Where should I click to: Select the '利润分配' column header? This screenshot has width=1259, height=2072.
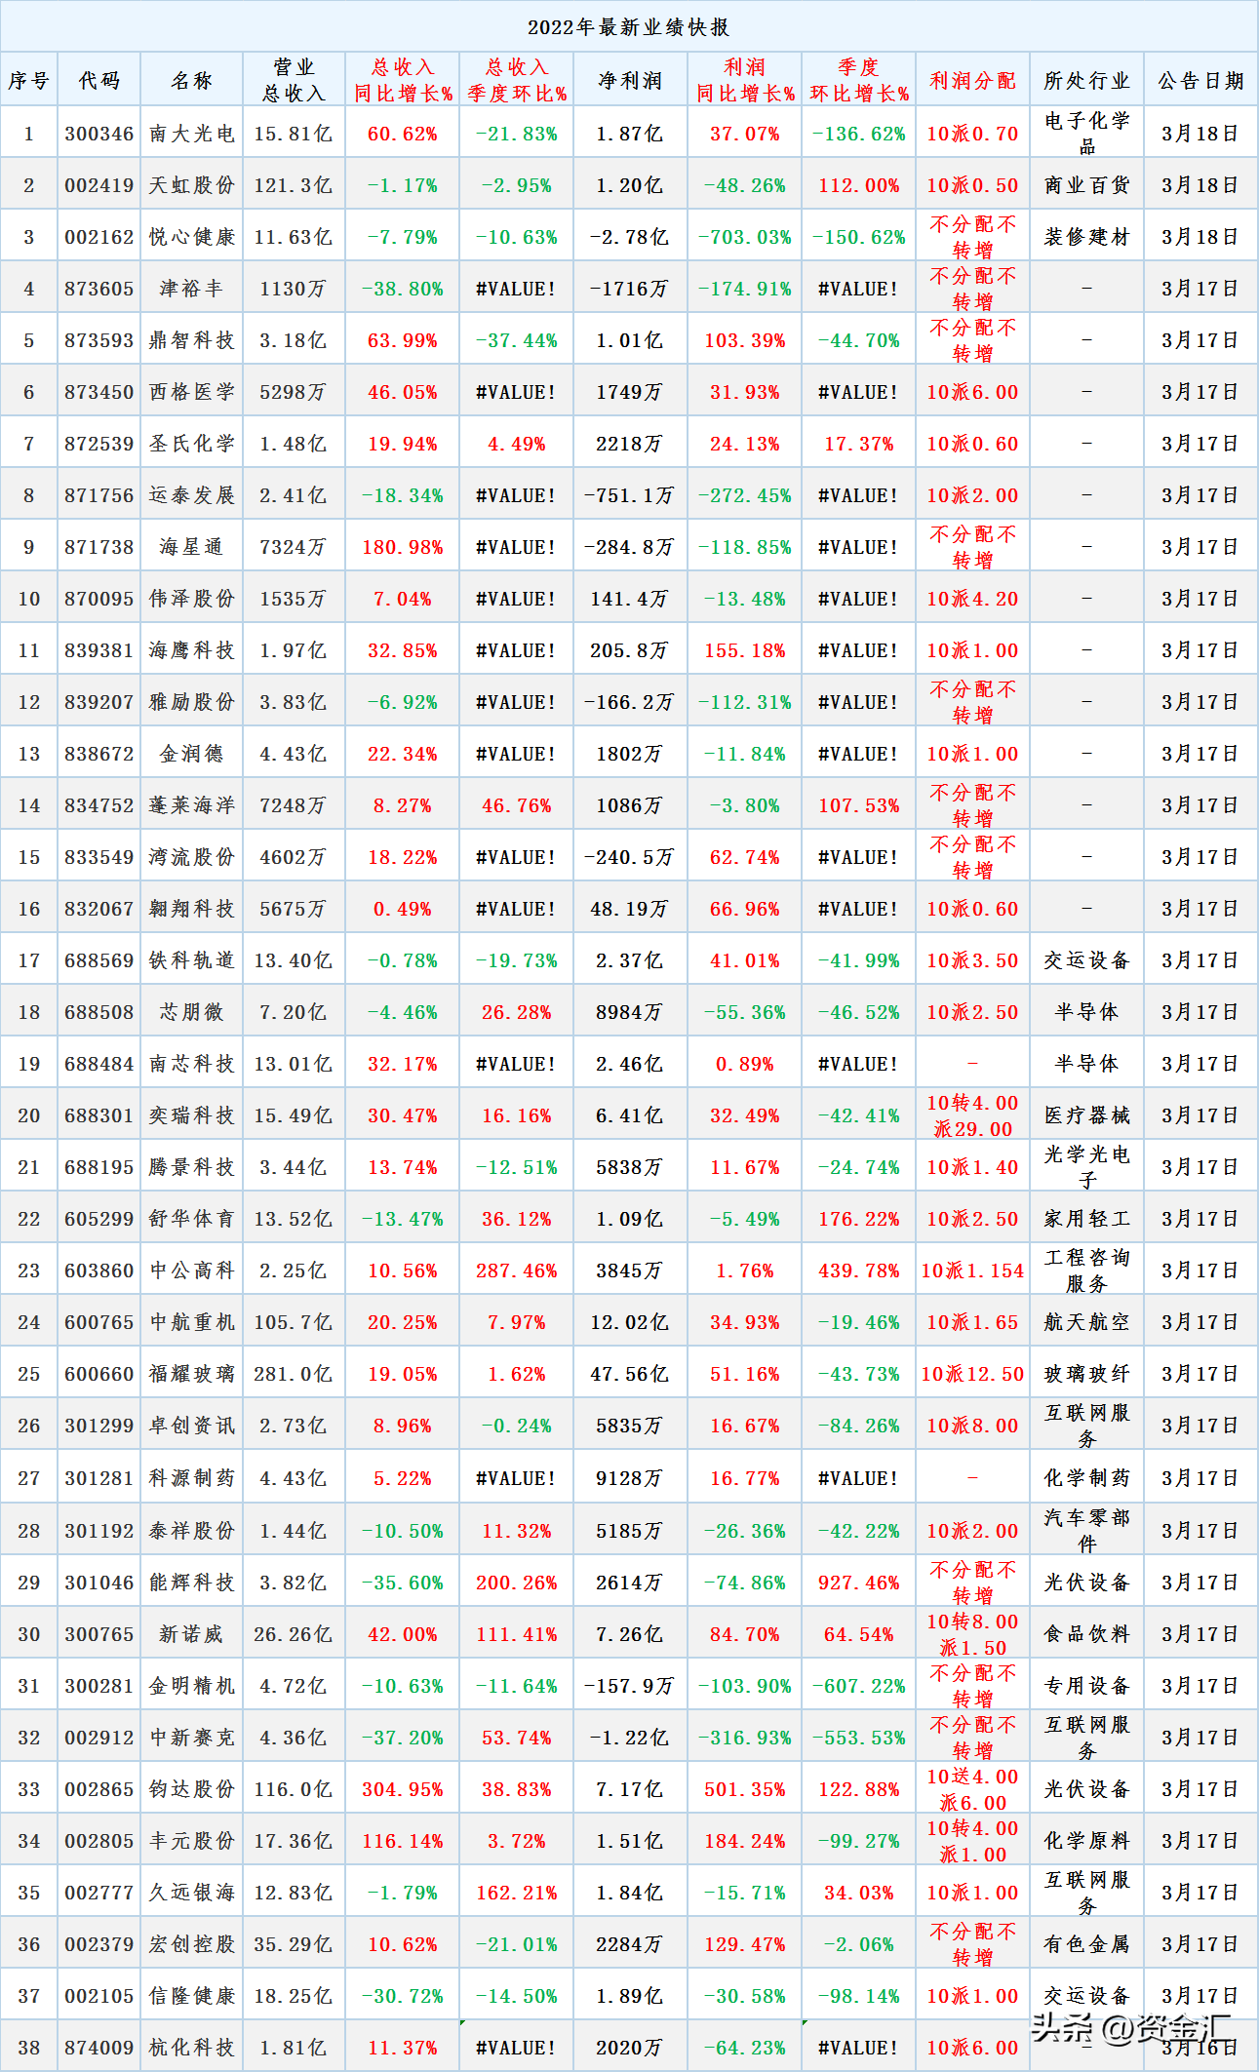pos(973,80)
